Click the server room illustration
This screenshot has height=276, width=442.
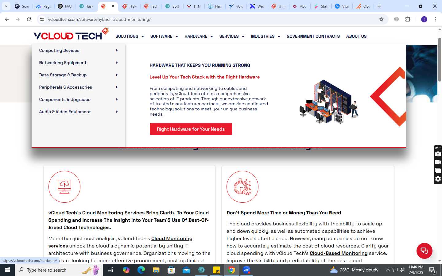pos(329,101)
